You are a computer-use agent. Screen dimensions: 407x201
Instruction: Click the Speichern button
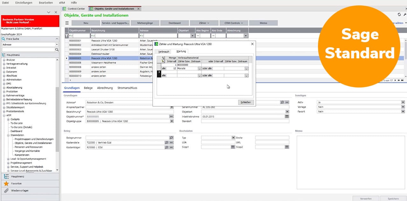point(393,198)
